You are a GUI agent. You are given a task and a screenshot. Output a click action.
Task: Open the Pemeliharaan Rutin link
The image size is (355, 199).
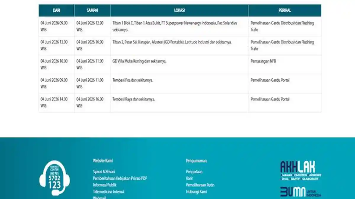click(200, 185)
